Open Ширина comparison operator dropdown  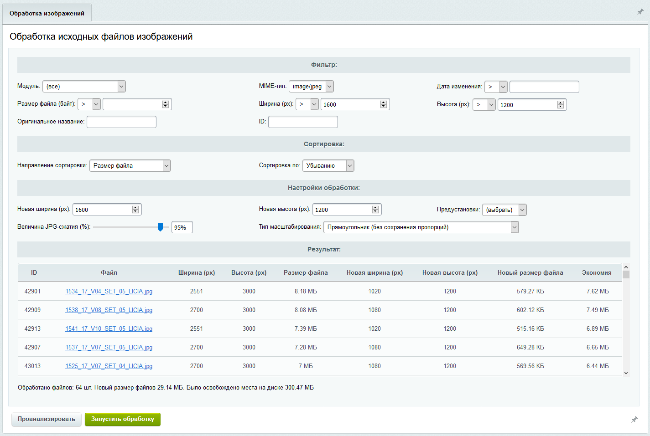307,104
